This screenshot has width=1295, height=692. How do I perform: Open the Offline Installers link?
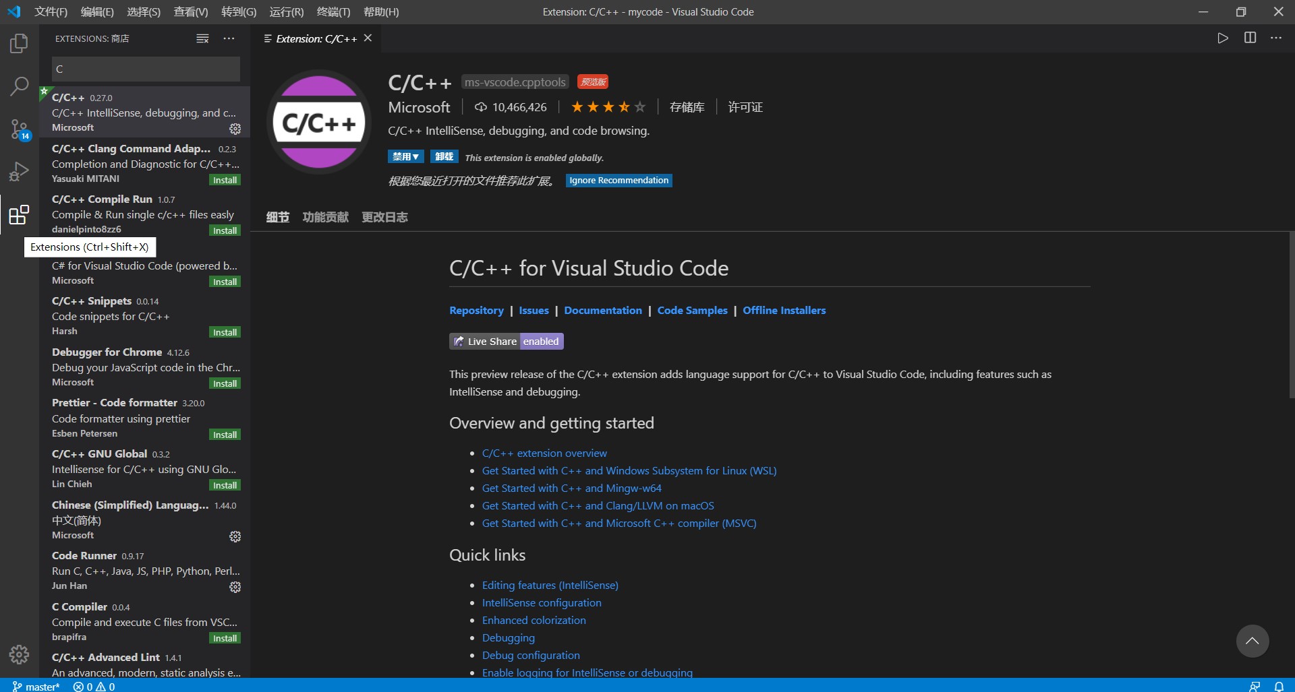(784, 311)
